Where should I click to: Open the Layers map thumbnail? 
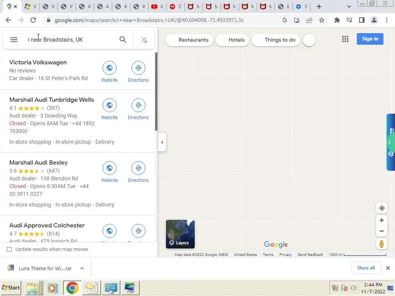coord(180,234)
